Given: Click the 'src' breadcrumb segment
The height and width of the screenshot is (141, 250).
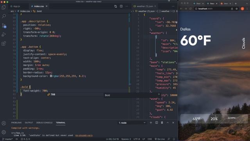Looking at the screenshot, I should [x=12, y=11].
